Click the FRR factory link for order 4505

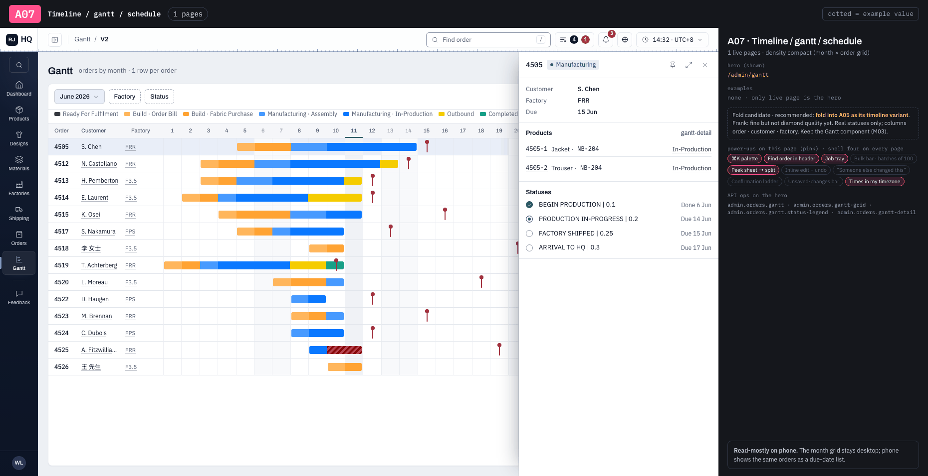(130, 147)
